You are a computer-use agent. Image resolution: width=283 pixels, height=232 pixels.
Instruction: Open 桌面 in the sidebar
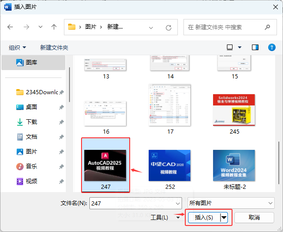(x=27, y=107)
